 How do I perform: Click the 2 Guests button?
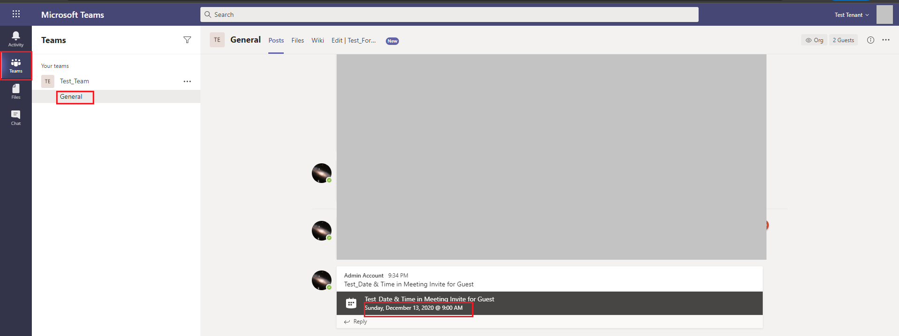(843, 40)
